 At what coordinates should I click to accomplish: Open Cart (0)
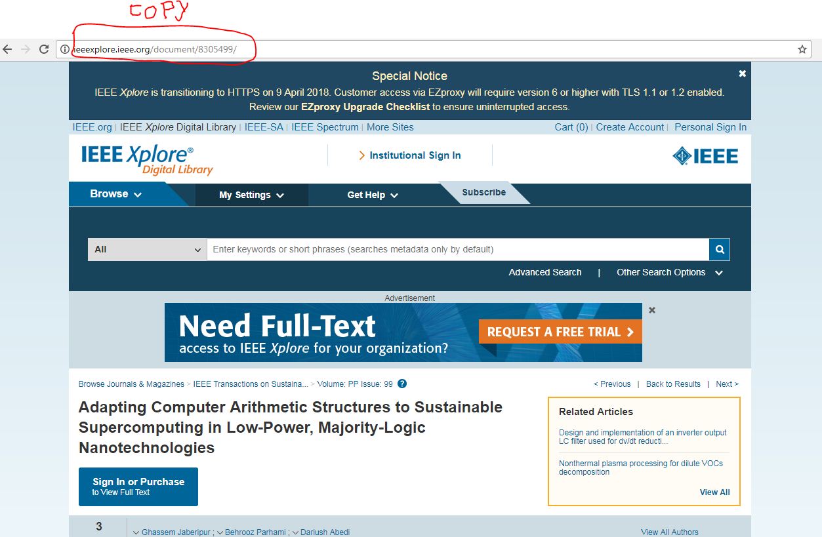[x=571, y=127]
